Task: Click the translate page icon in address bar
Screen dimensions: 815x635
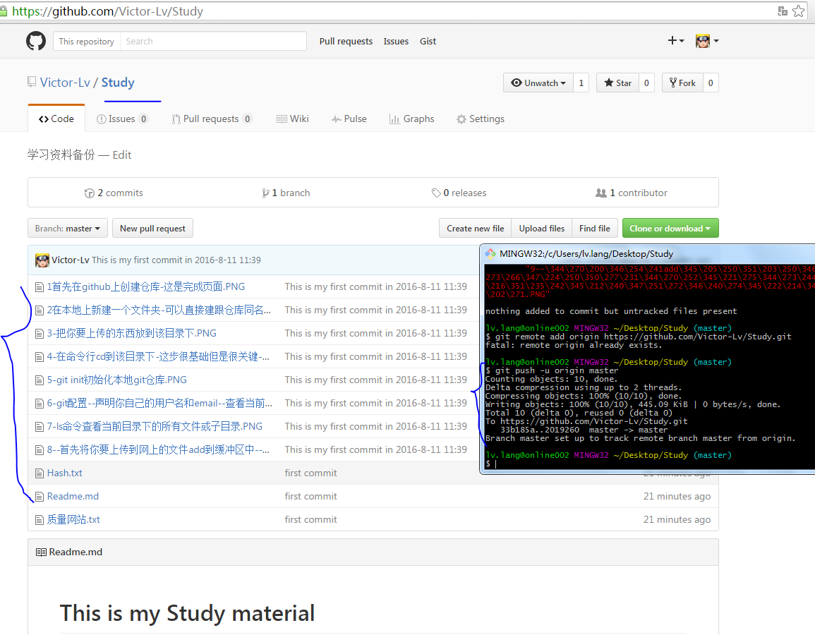Action: (783, 11)
